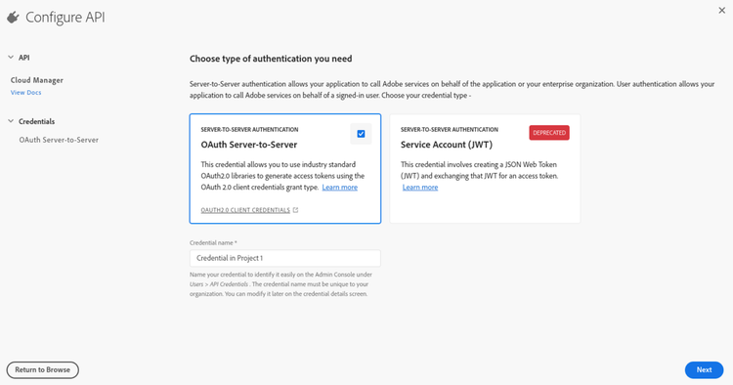Click the API section header label

click(24, 58)
